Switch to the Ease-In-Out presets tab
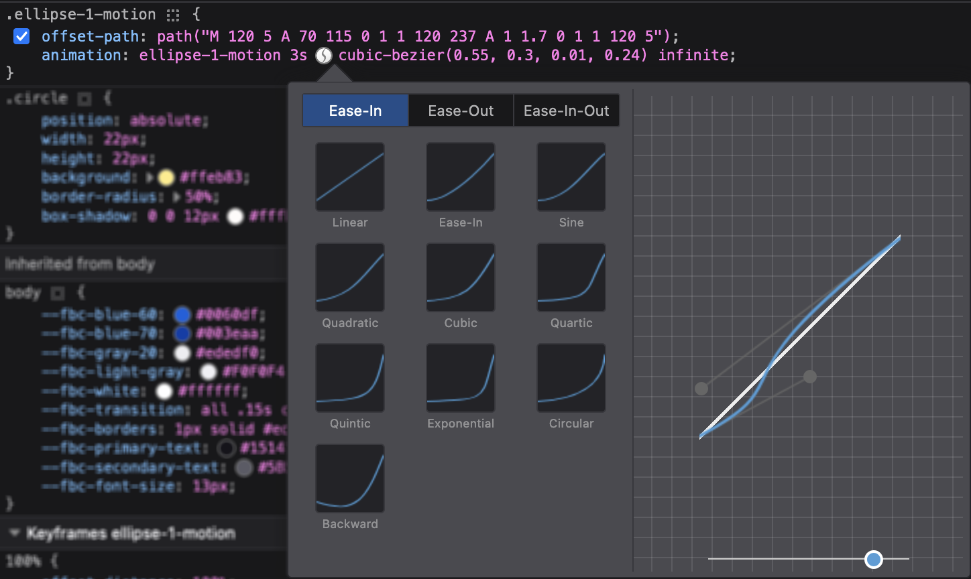 click(x=566, y=111)
